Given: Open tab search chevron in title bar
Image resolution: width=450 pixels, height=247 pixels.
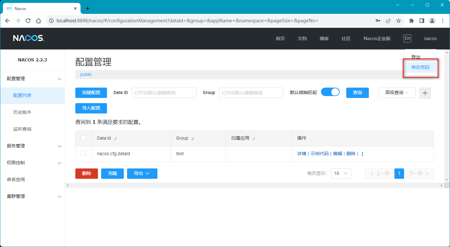Looking at the screenshot, I should [x=398, y=5].
